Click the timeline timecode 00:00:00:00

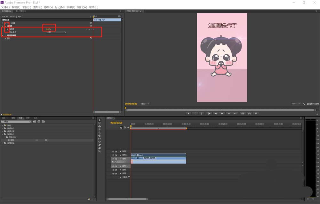coord(116,123)
